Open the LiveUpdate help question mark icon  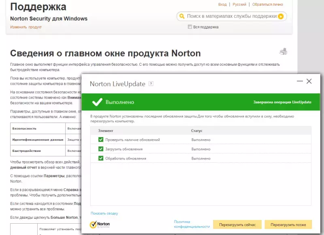[x=151, y=84]
